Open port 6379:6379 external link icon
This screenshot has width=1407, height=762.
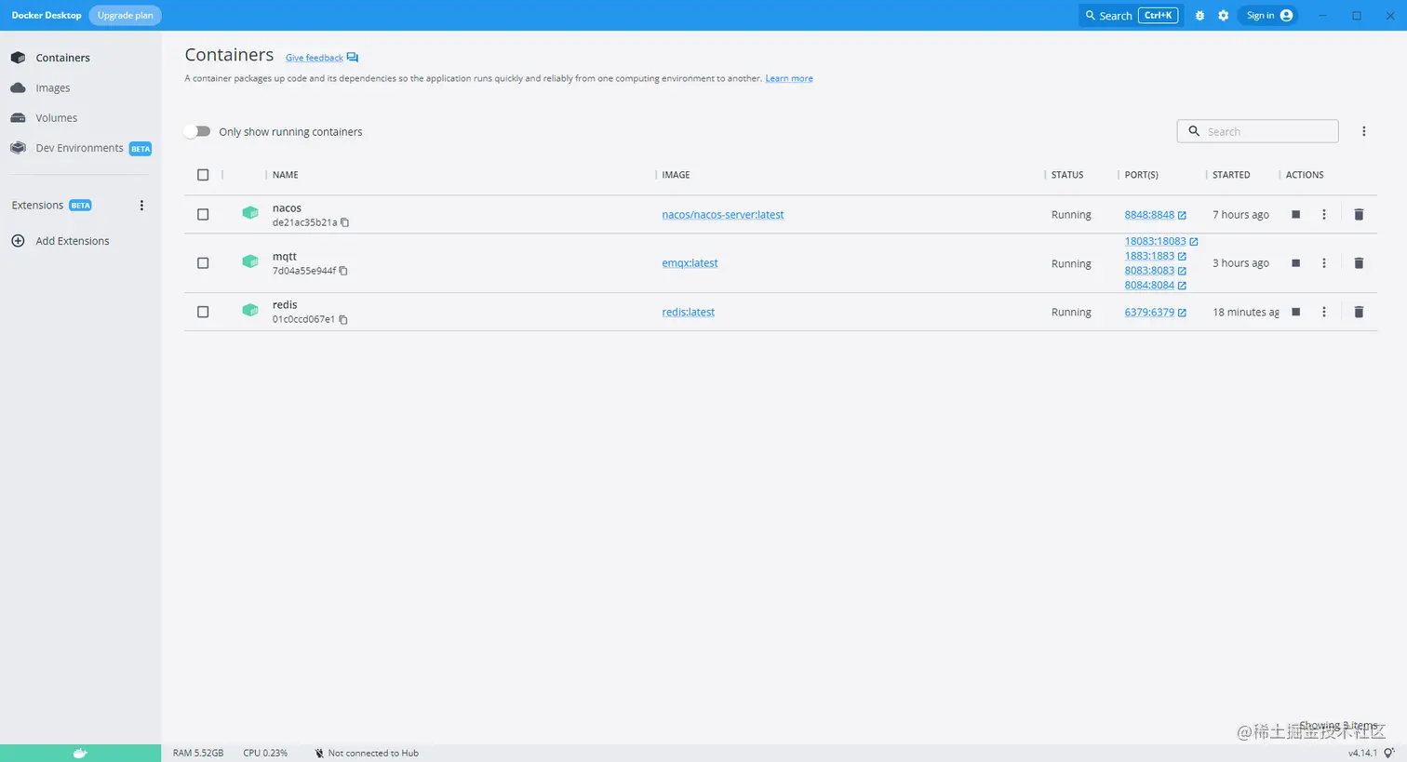coord(1182,313)
